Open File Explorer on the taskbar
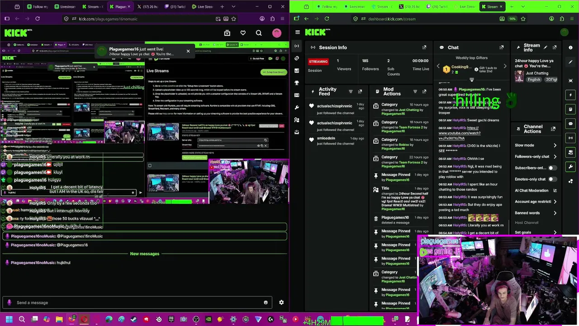This screenshot has width=579, height=326. point(59,320)
